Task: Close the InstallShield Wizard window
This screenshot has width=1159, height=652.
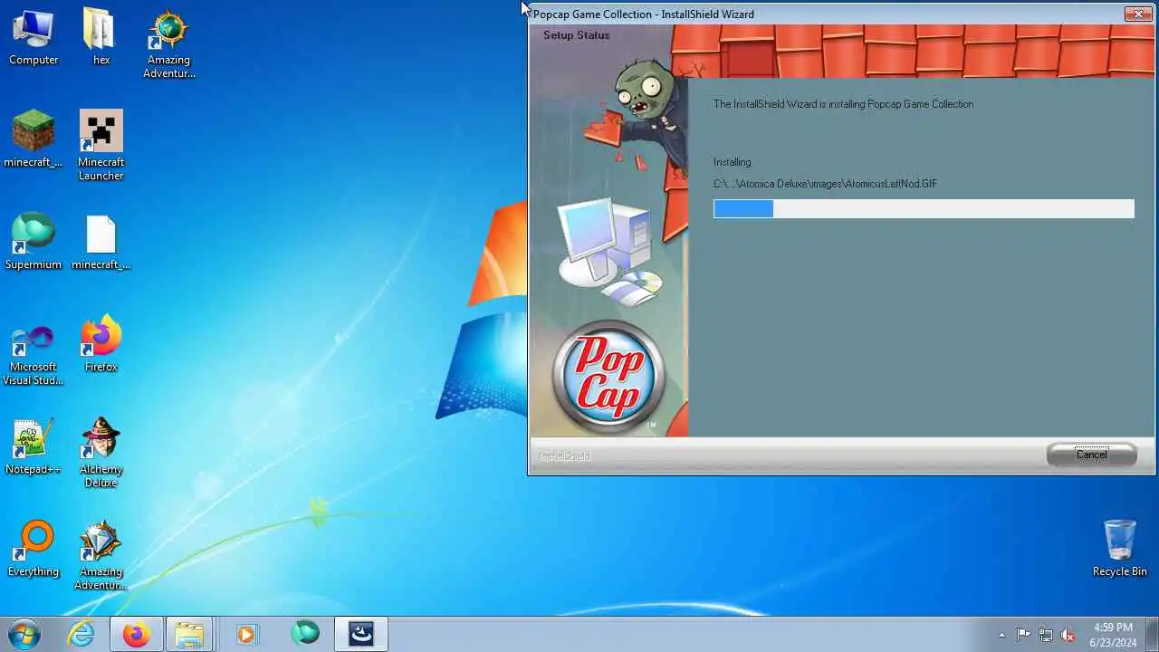Action: tap(1137, 14)
